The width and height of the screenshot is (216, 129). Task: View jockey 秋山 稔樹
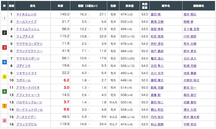[157, 125]
